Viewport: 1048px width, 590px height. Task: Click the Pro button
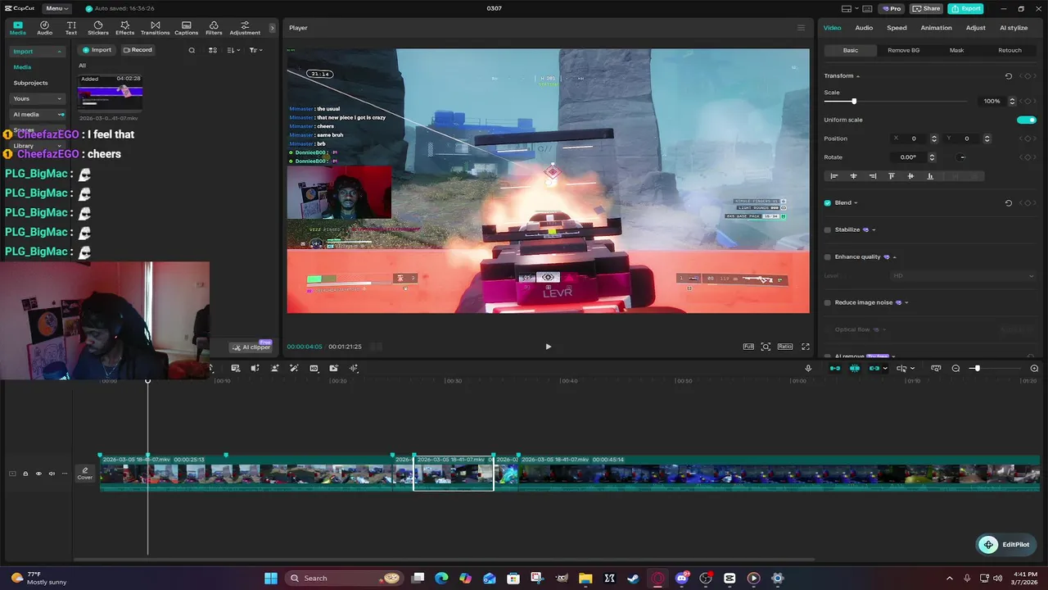coord(891,8)
